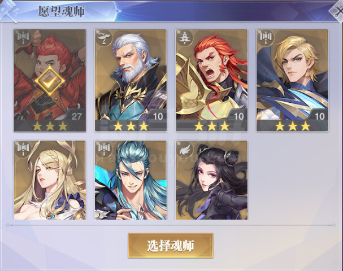Click class icon on white-bearded elder card
Viewport: 343px width, 271px height.
point(104,37)
